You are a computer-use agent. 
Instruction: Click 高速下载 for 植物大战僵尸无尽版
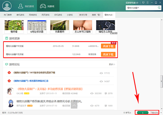pyautogui.click(x=108, y=54)
